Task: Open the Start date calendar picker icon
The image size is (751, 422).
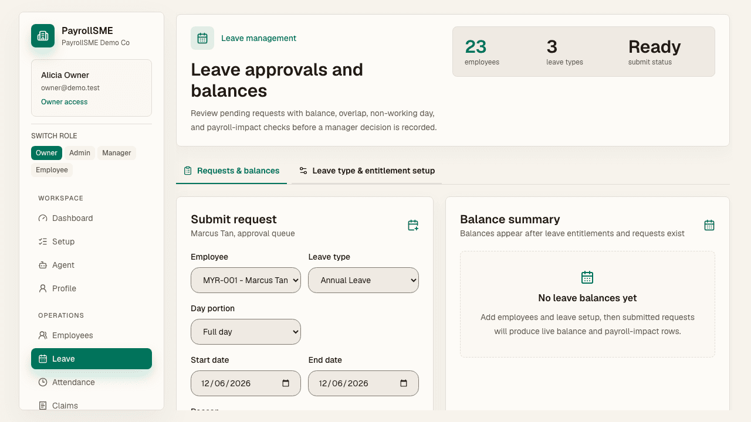Action: click(286, 383)
